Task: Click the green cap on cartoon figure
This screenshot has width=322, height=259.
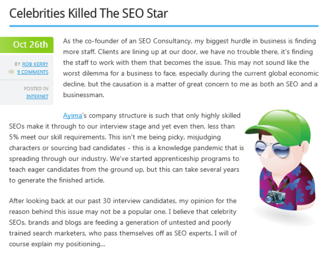Action: pyautogui.click(x=279, y=125)
